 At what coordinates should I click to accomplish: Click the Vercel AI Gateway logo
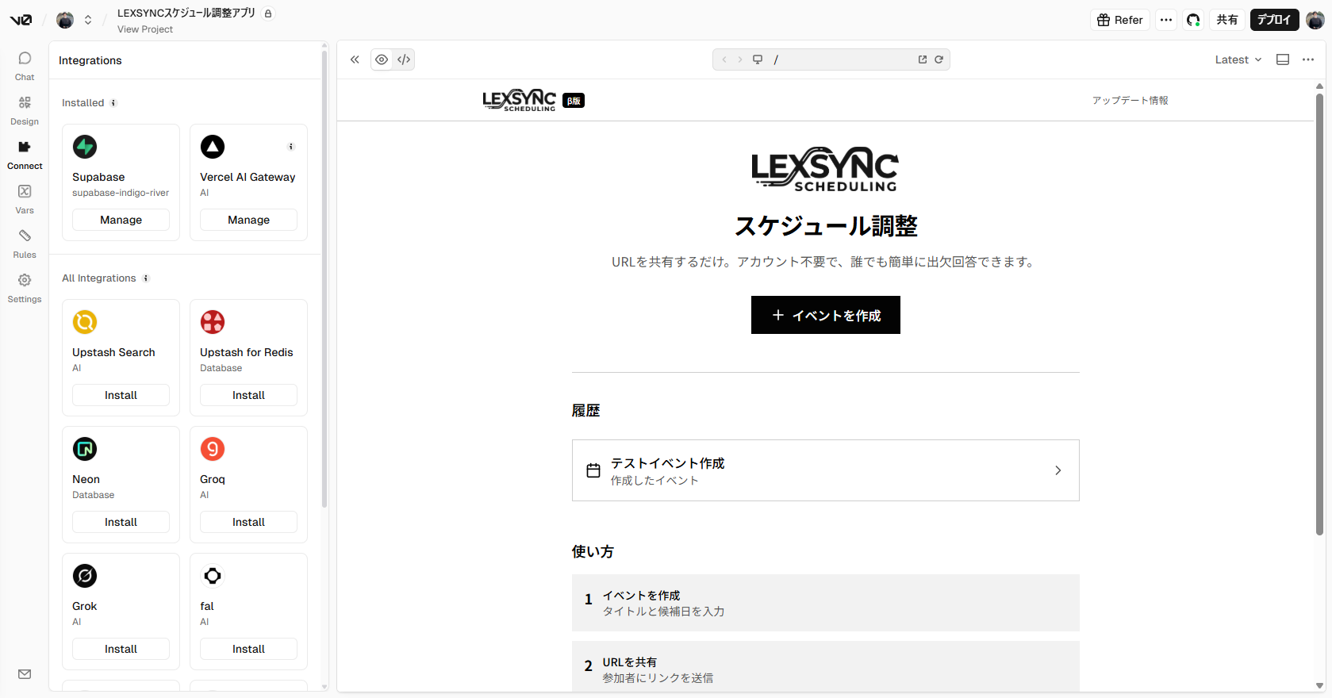pos(213,147)
